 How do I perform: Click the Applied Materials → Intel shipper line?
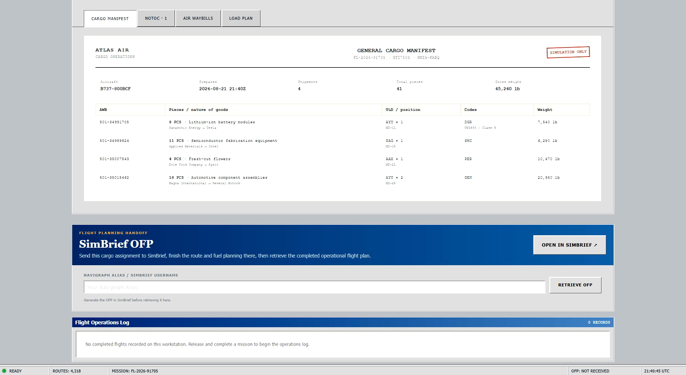click(193, 146)
